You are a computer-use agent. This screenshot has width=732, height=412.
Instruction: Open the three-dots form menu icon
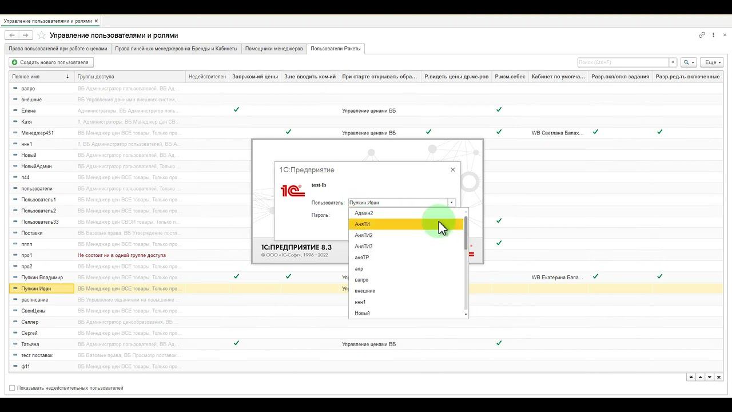[x=713, y=35]
